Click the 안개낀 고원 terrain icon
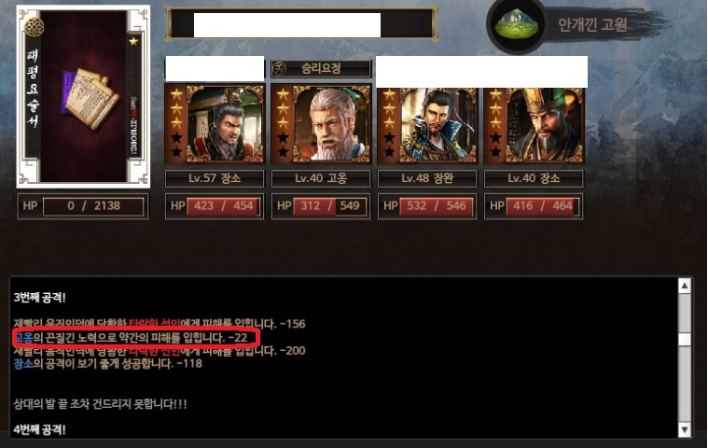This screenshot has height=448, width=708. click(x=517, y=25)
